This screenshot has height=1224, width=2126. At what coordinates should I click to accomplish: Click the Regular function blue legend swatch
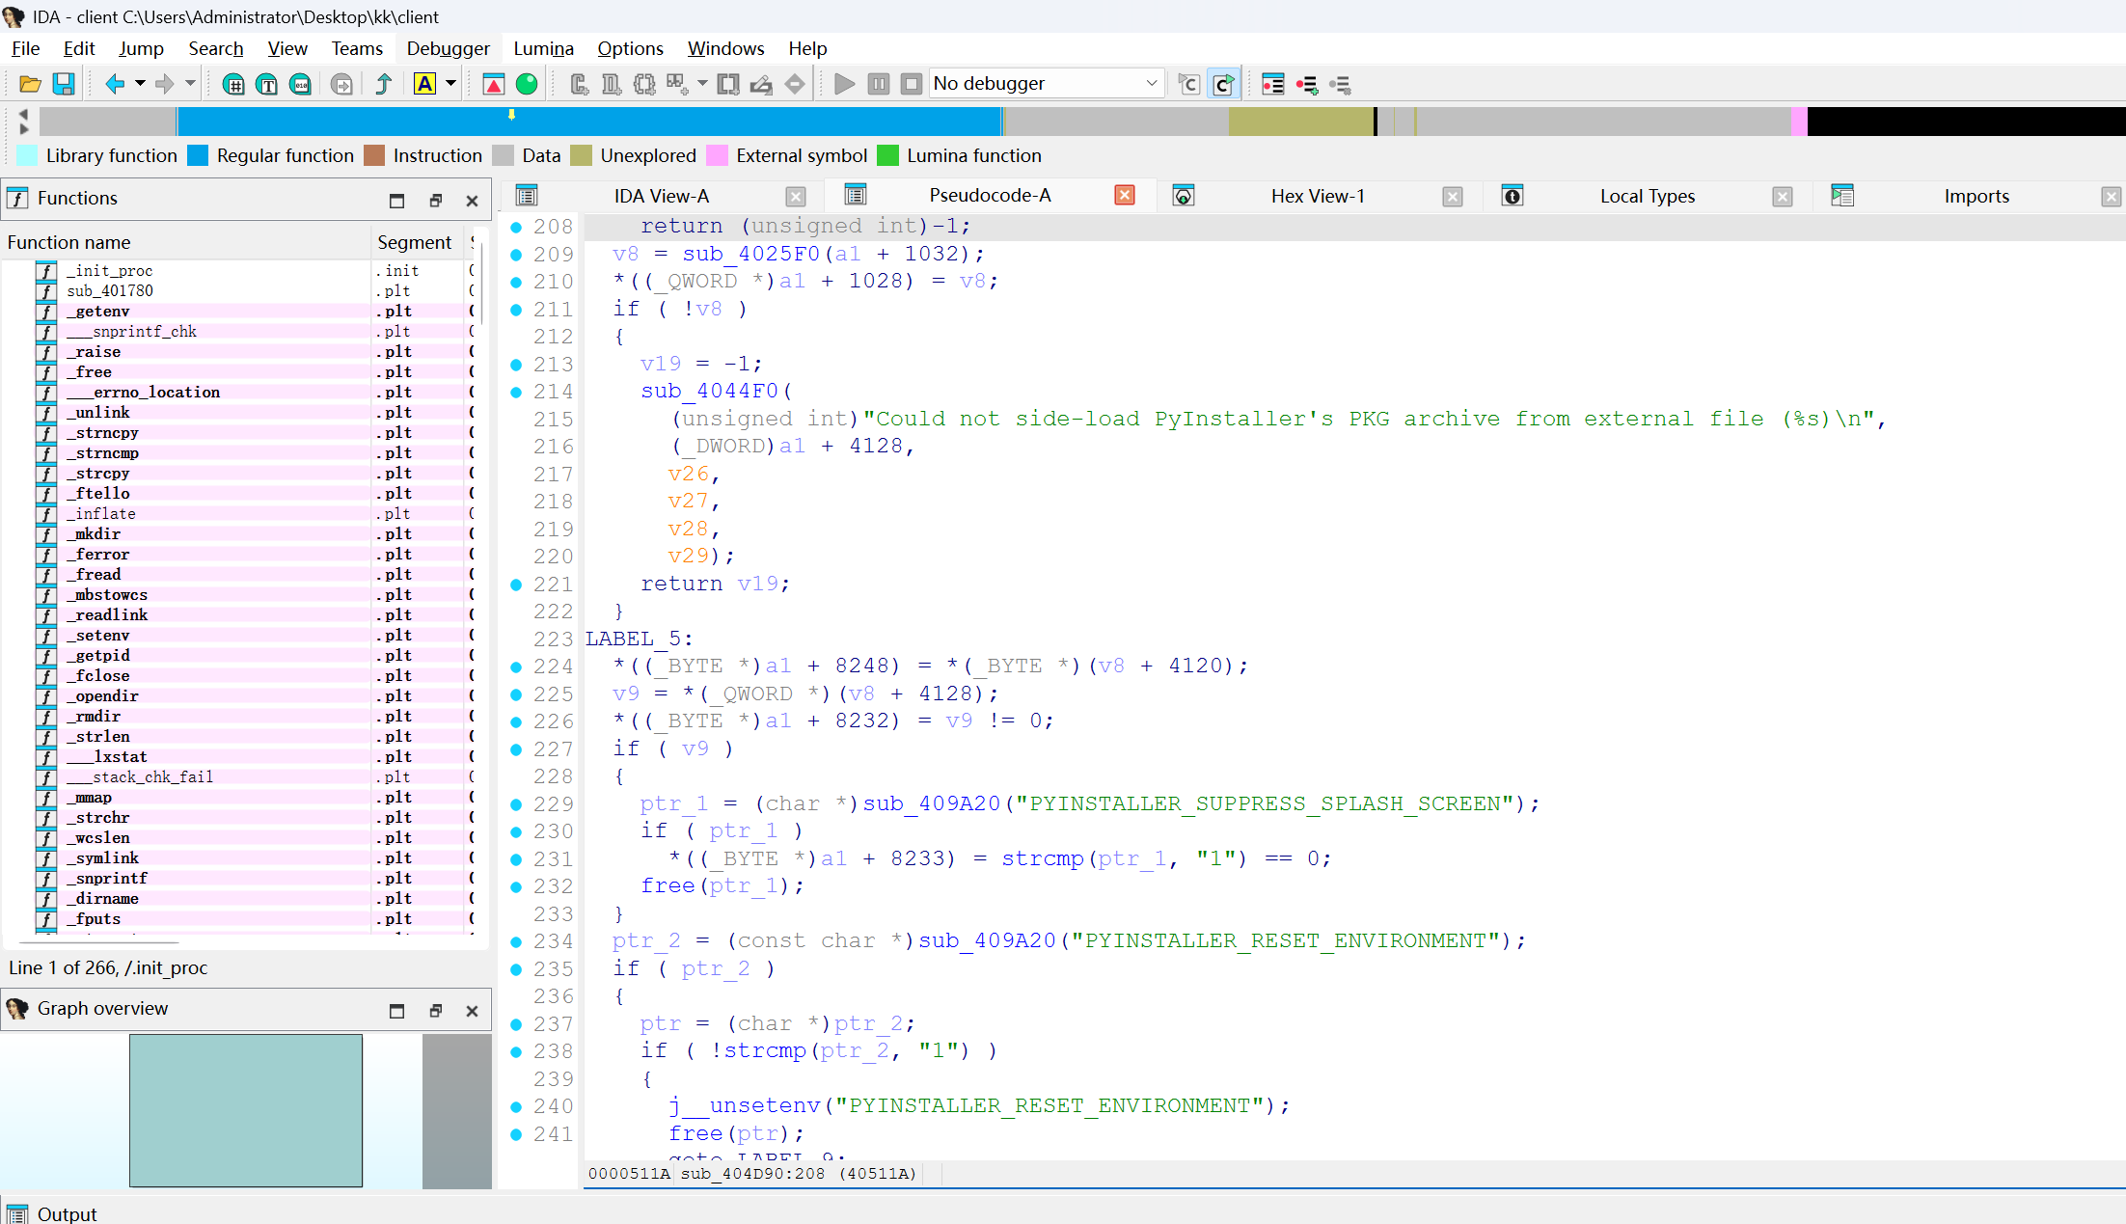[x=198, y=155]
